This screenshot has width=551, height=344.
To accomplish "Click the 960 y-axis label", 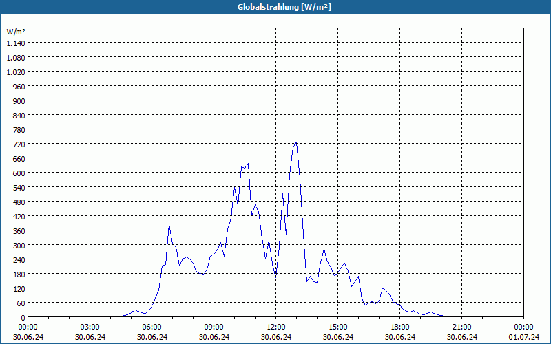I will point(19,87).
